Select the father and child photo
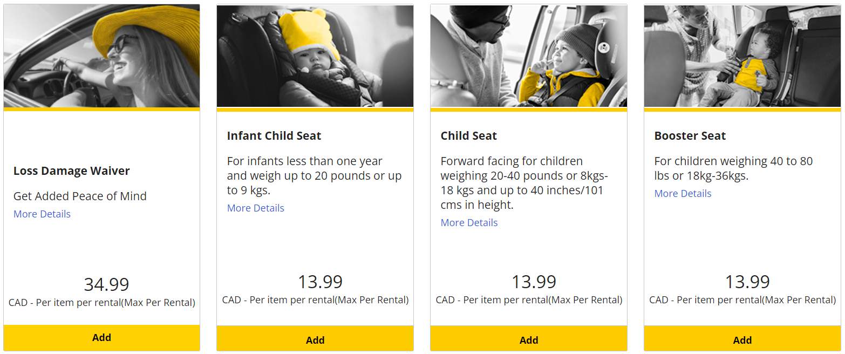Viewport: 845px width, 354px height. coord(528,56)
